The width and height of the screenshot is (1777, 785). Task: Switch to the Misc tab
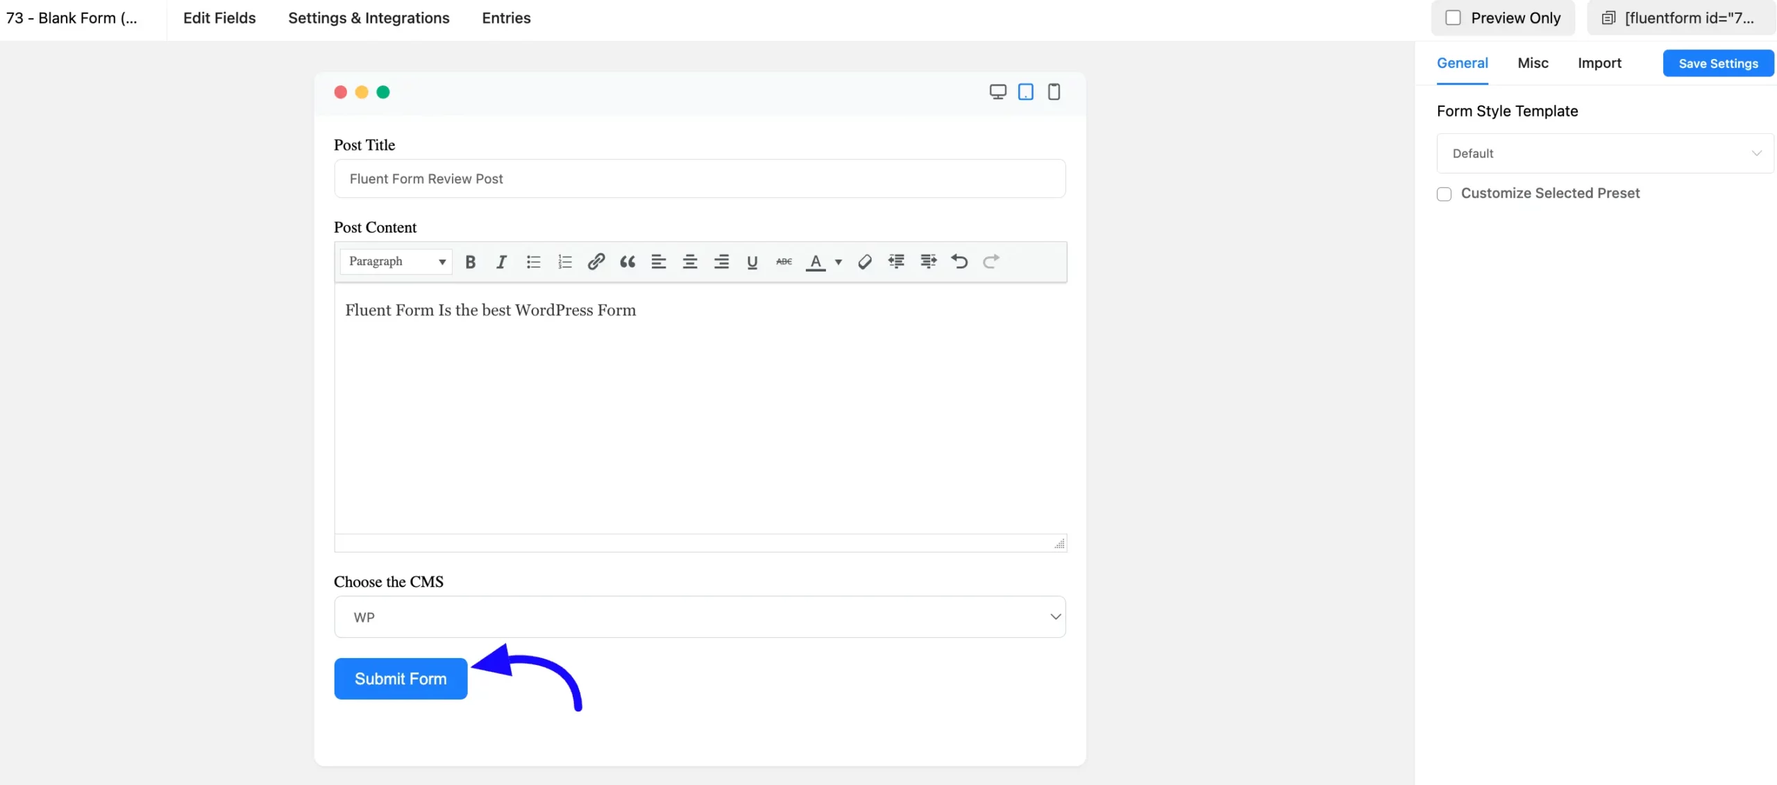pos(1533,63)
